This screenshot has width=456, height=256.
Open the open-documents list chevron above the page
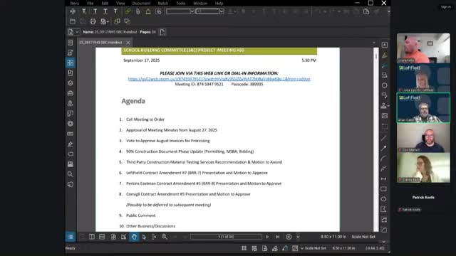(x=374, y=43)
